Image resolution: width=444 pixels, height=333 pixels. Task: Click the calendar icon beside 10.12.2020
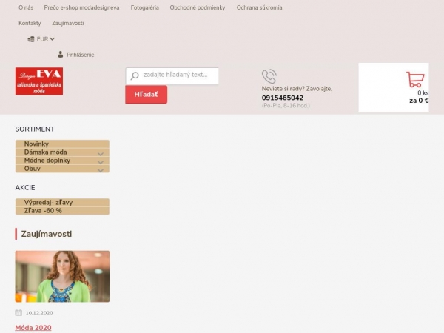[18, 312]
